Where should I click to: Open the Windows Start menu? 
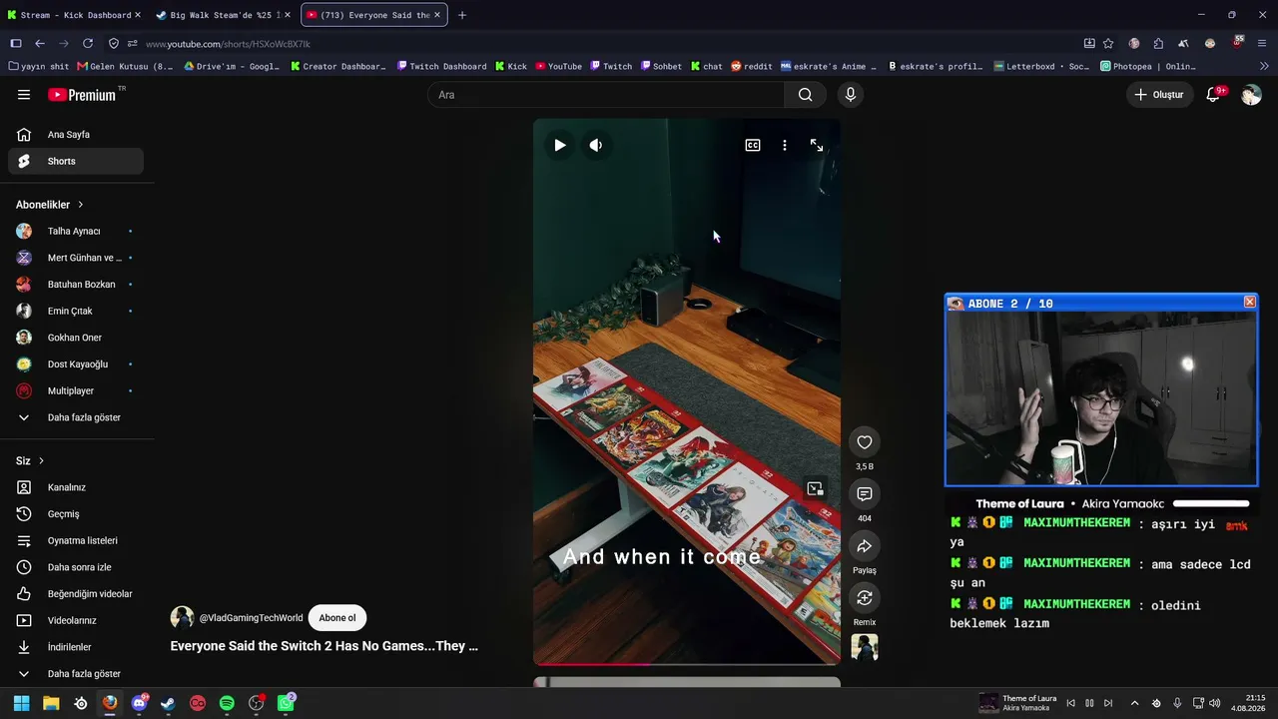21,703
